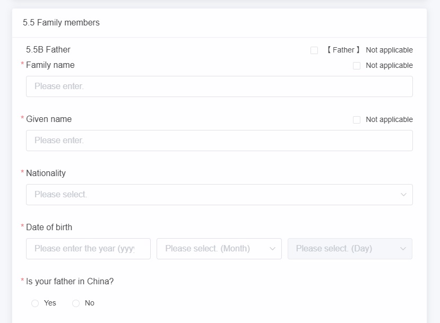
Task: Click the Family name label
Action: click(50, 65)
